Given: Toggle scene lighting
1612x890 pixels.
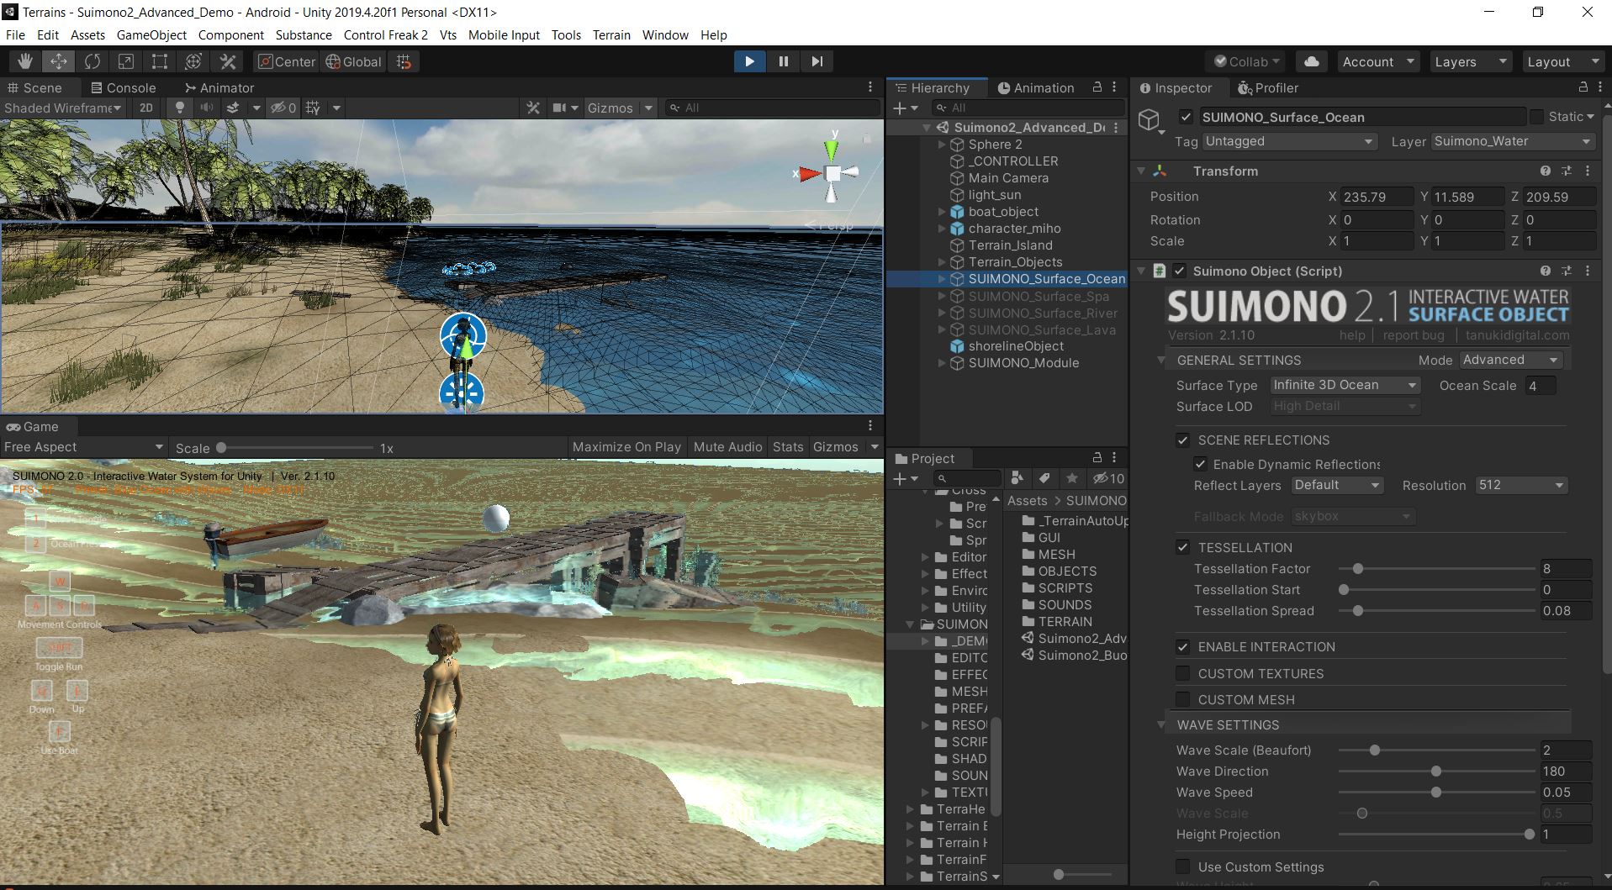Looking at the screenshot, I should coord(179,108).
